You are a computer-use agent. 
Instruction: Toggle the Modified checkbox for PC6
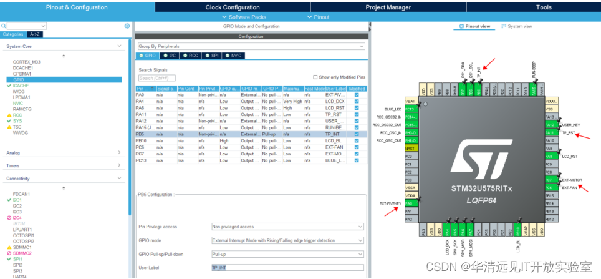pyautogui.click(x=357, y=147)
